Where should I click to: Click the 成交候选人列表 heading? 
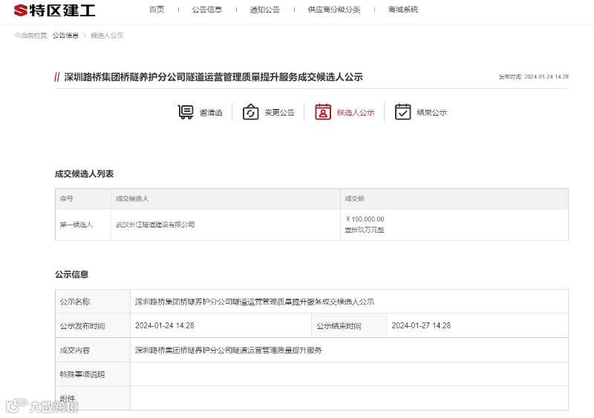pos(84,174)
